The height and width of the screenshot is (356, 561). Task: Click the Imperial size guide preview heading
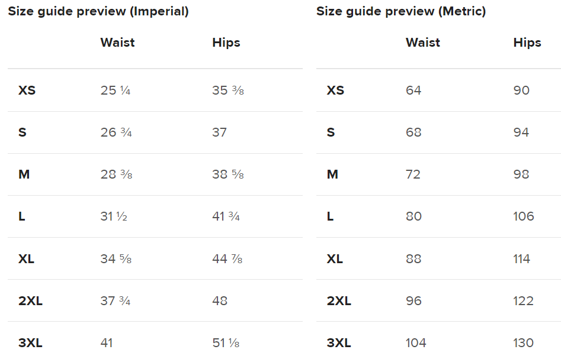coord(98,11)
